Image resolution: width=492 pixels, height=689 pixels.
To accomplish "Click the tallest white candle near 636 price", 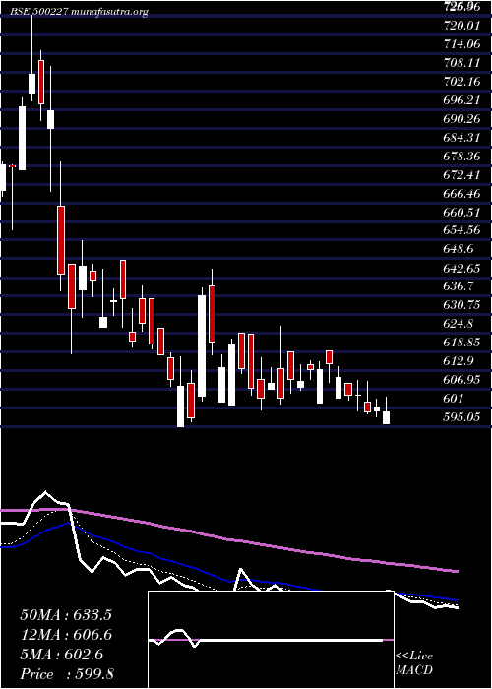I will click(x=202, y=345).
